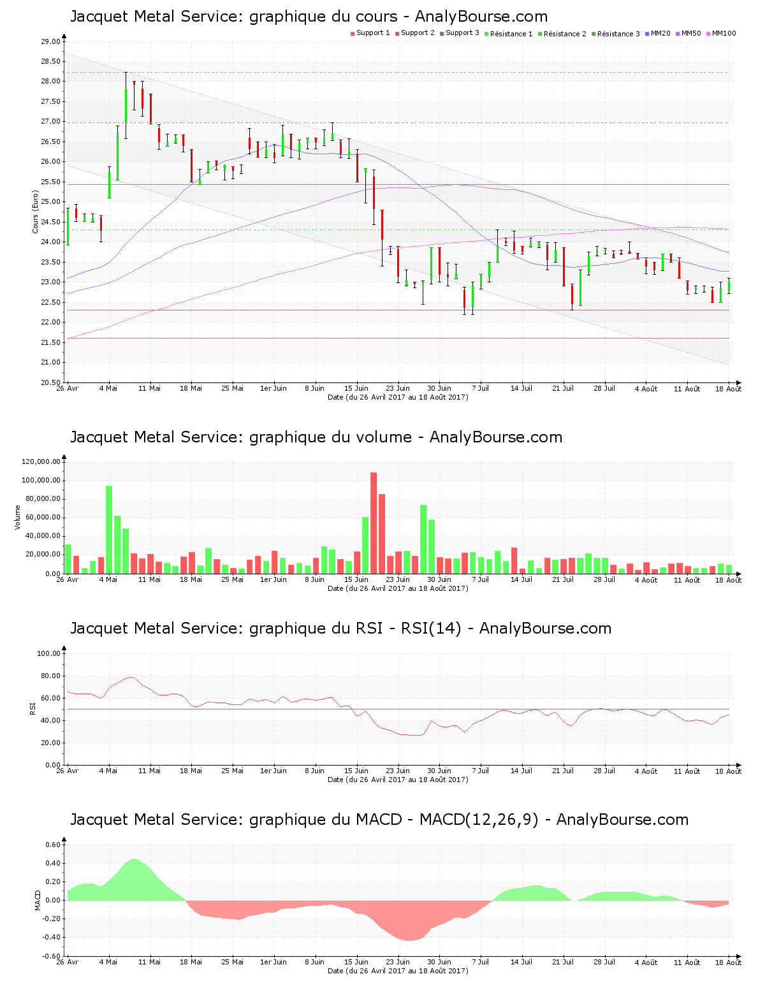Click the 'graphique du RSI - RSI(14)' title
The height and width of the screenshot is (988, 765).
coord(340,628)
